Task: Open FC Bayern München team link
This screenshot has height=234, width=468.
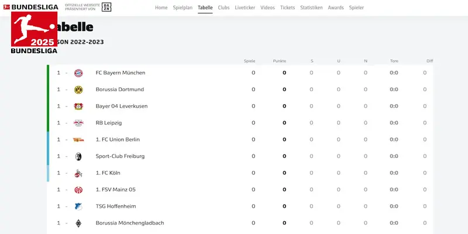Action: (x=121, y=73)
